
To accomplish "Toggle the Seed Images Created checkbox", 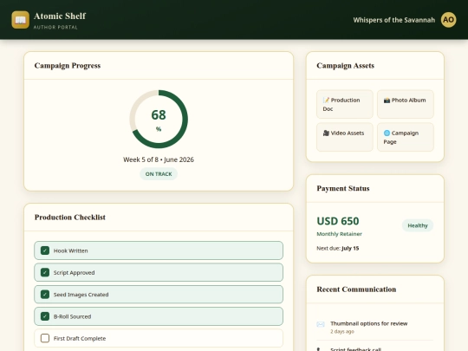I will (45, 295).
